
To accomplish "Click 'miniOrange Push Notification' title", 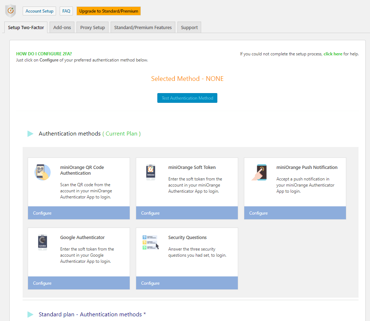I will (307, 167).
